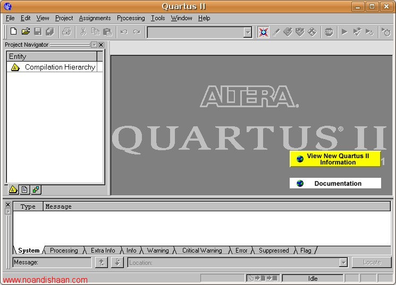Click the Start Analysis & Synthesis icon
396x285 pixels.
[x=357, y=32]
